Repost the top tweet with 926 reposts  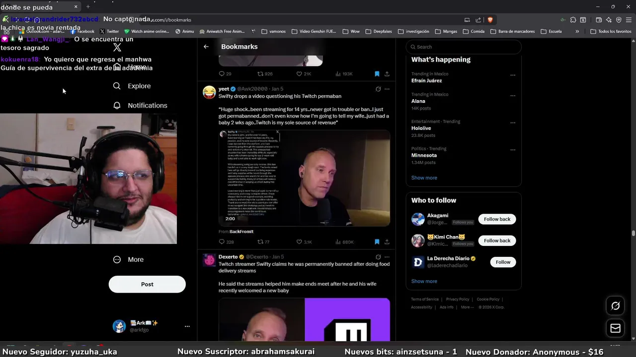265,74
